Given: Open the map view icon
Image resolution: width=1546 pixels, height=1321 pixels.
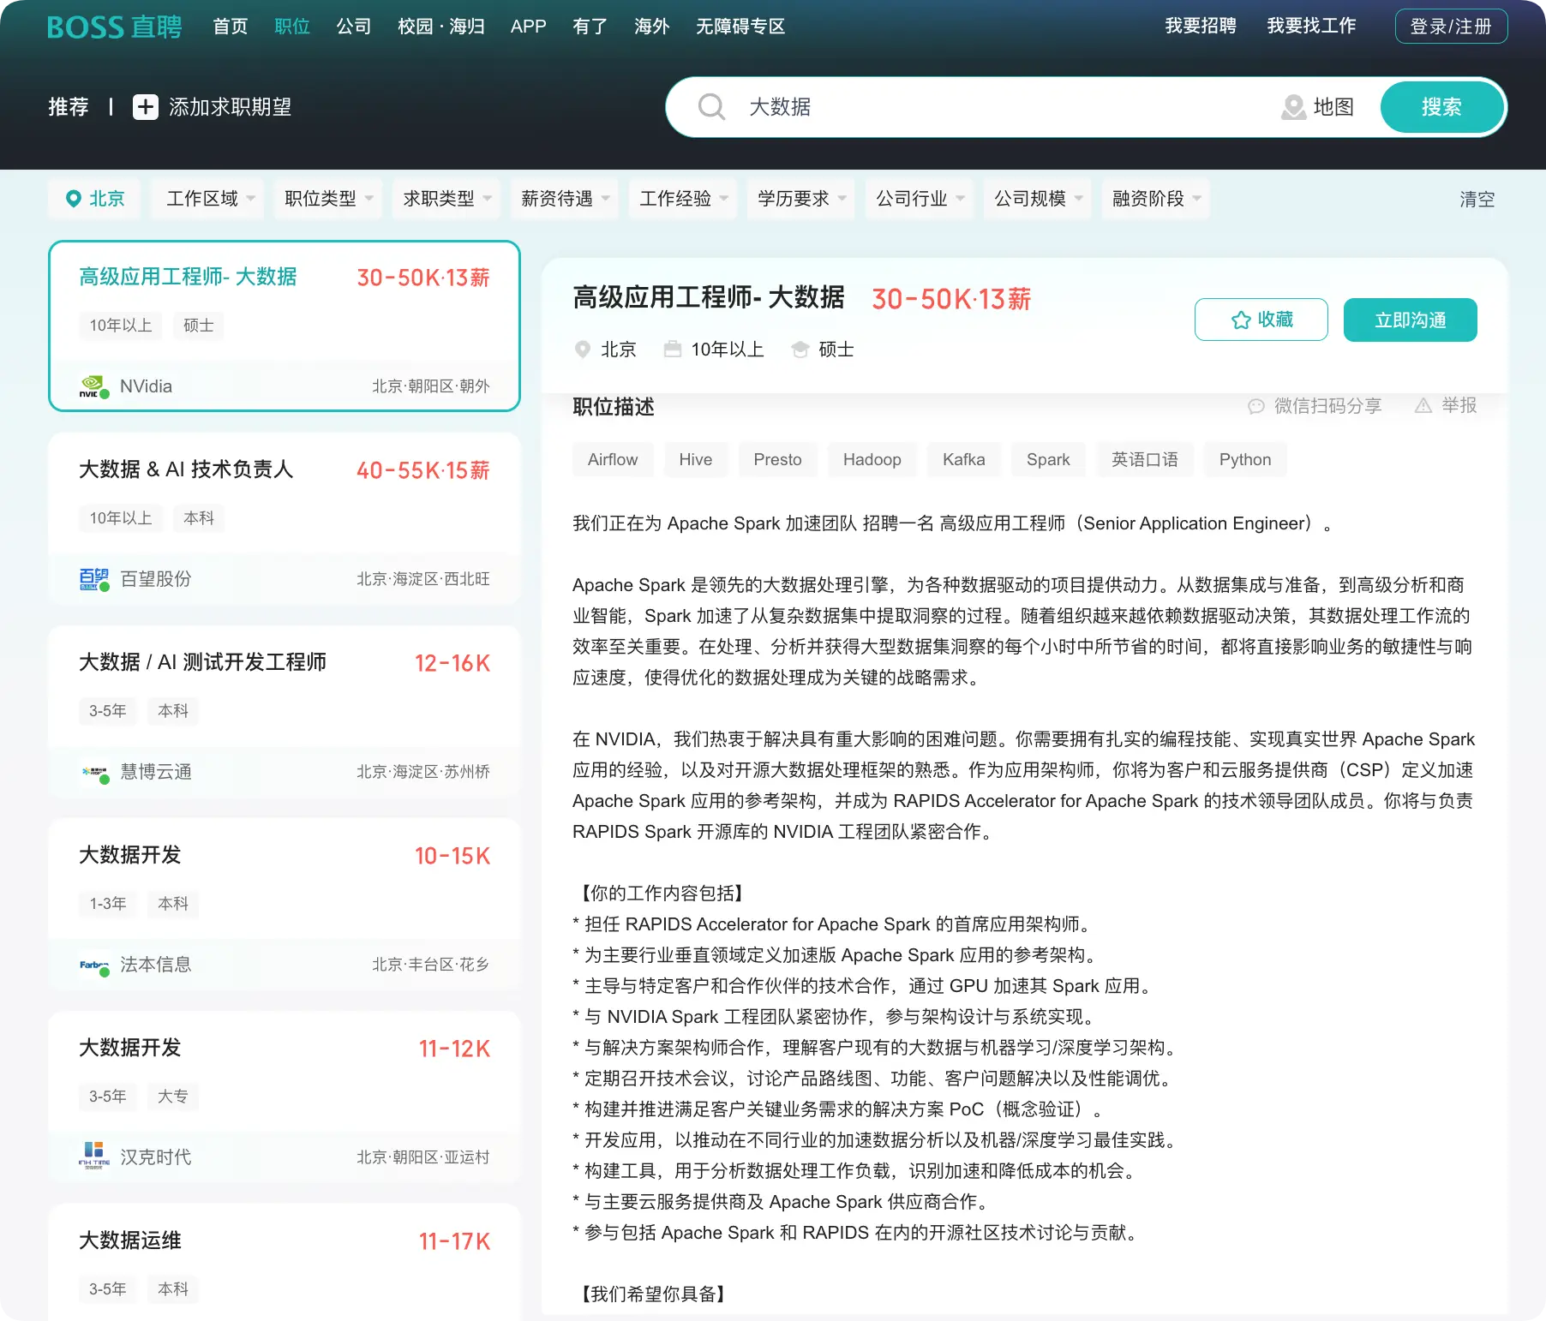Looking at the screenshot, I should click(1292, 107).
